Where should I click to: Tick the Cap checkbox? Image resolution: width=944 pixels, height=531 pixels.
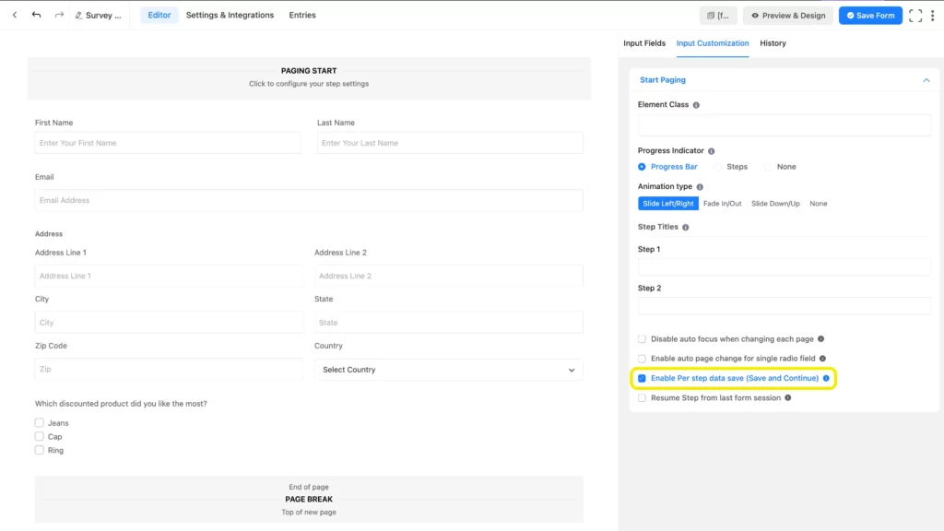point(39,436)
